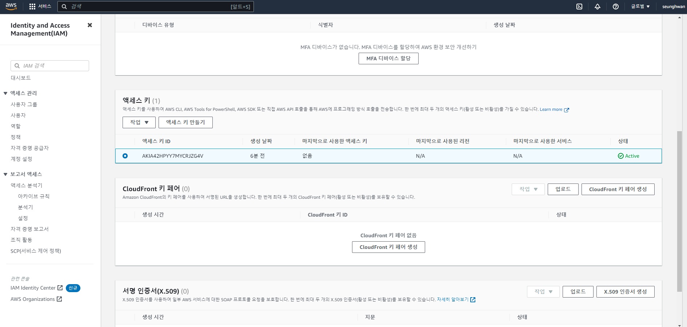Open the 서비스 grid menu icon
Screen dimensions: 687x327
coord(32,7)
